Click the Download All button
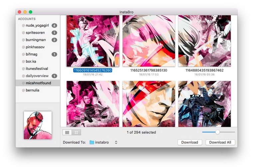The image size is (253, 167). point(220,142)
